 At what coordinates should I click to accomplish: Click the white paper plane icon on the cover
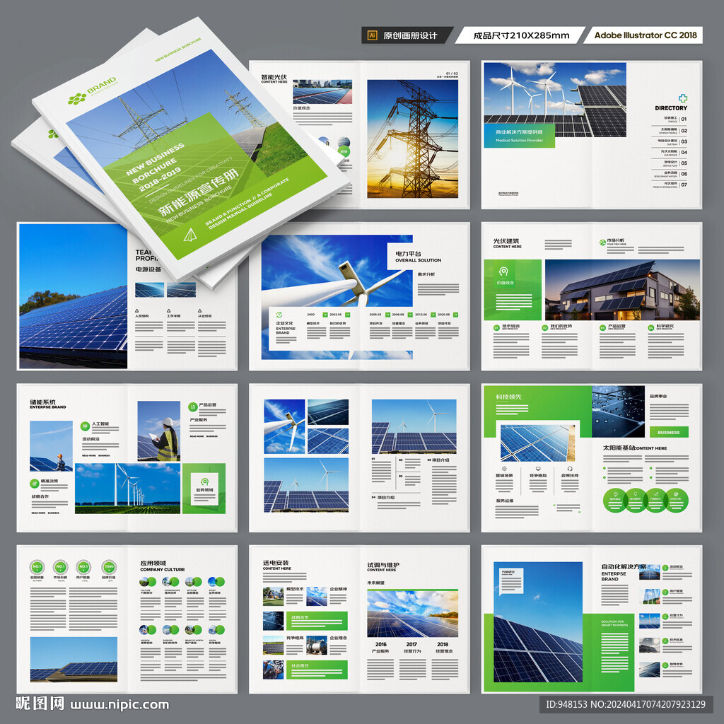(x=189, y=235)
